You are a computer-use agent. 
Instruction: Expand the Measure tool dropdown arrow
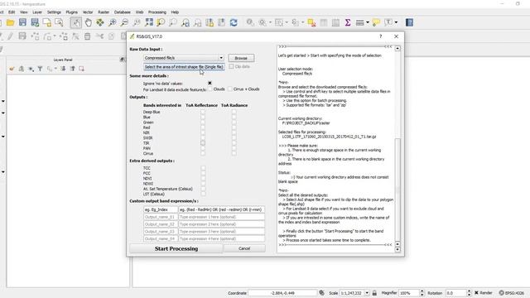point(368,22)
